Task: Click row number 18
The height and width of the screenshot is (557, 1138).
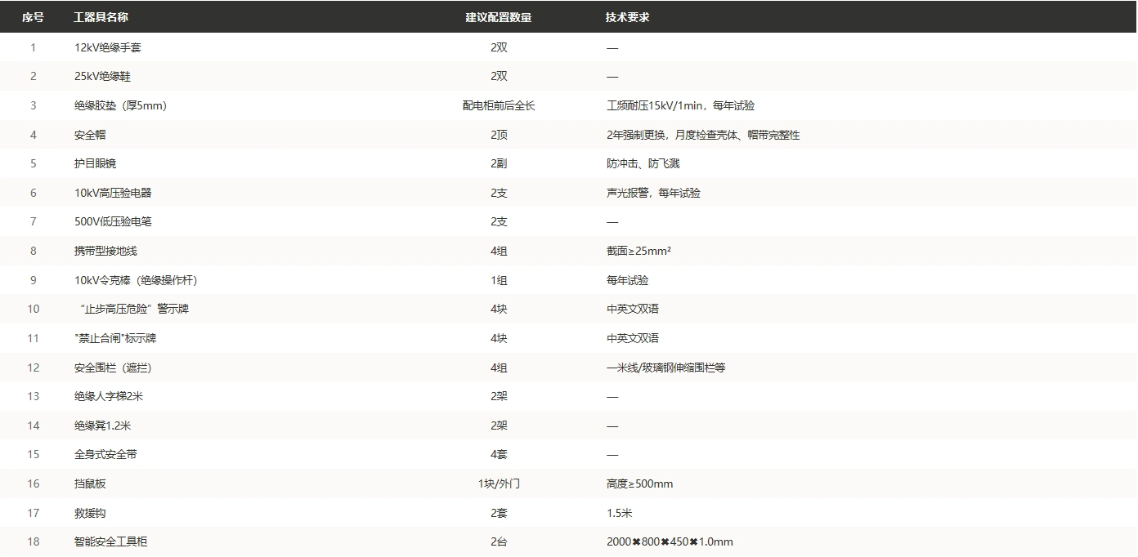Action: (34, 541)
